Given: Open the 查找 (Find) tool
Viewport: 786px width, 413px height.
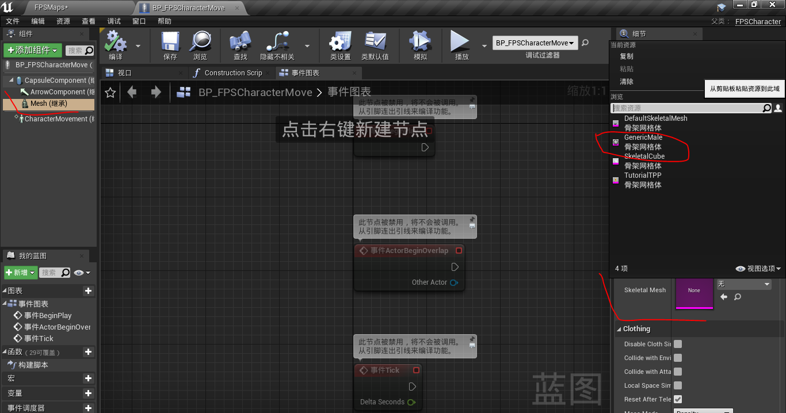Looking at the screenshot, I should tap(239, 45).
